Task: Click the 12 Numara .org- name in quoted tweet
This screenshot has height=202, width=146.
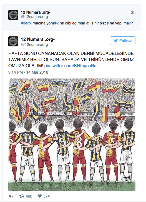Action: (36, 12)
